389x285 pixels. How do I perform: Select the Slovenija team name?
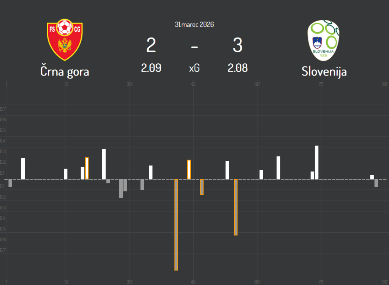324,71
